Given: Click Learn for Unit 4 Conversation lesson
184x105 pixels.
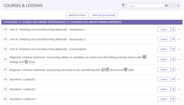Looking at the screenshot, I should pos(164,49).
